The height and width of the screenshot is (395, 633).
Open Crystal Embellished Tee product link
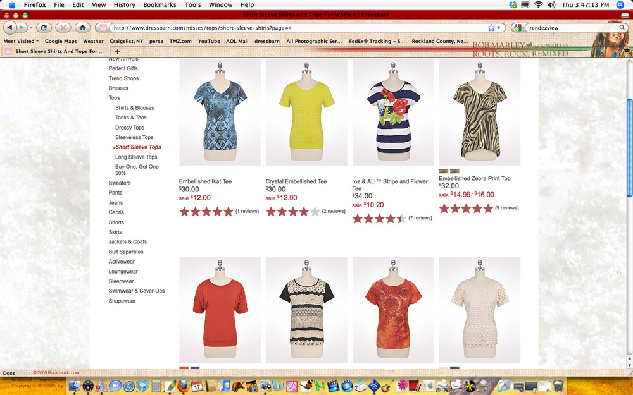pos(296,181)
